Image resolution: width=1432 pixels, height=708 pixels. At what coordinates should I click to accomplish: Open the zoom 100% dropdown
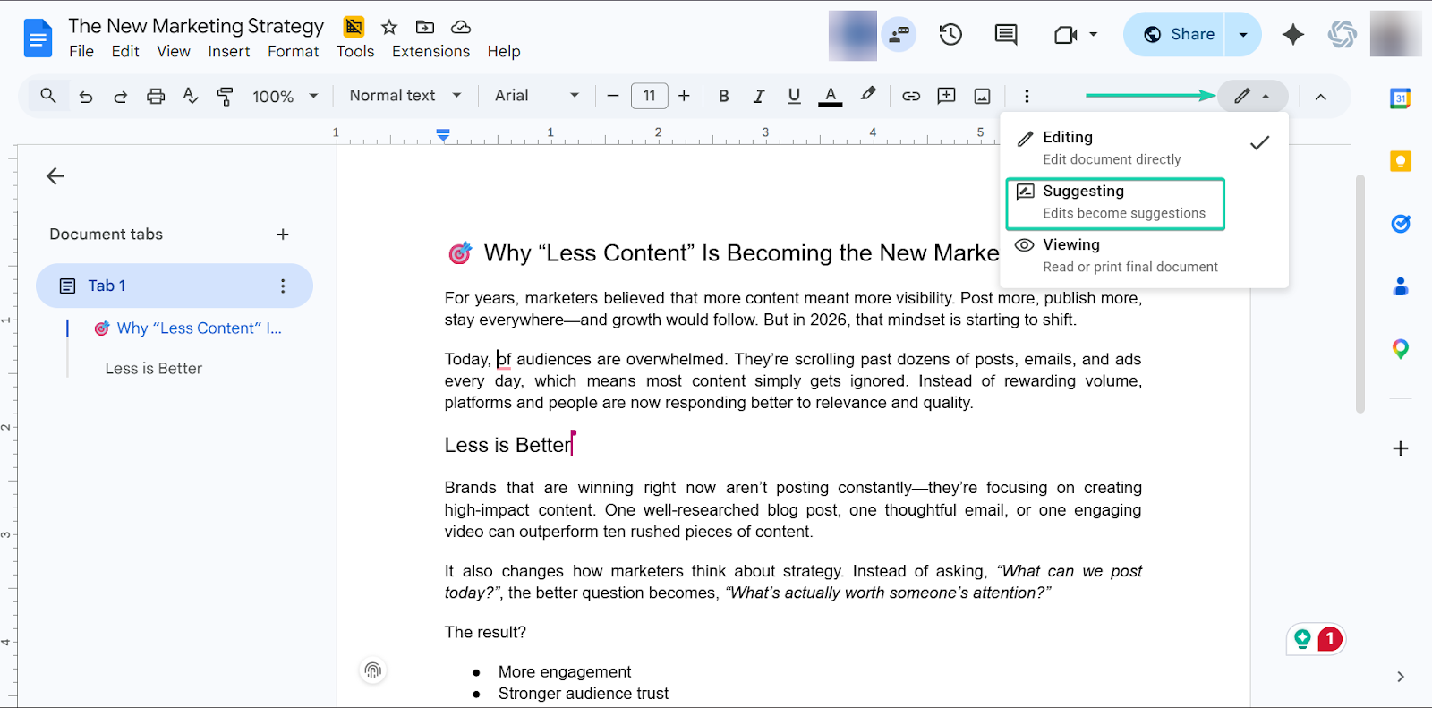pyautogui.click(x=285, y=96)
